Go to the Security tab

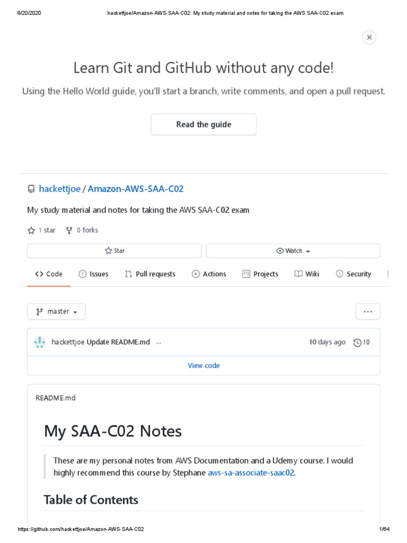(353, 274)
